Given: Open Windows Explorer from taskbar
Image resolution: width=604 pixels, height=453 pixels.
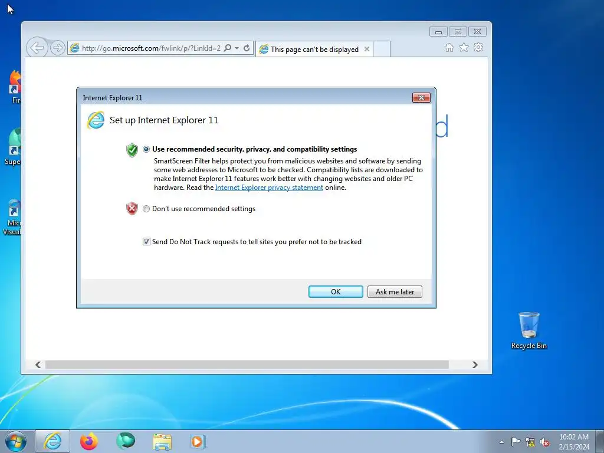Looking at the screenshot, I should [x=162, y=441].
